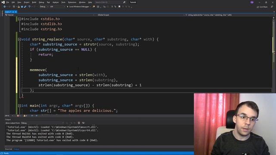The width and height of the screenshot is (276, 155).
Task: Click the Save All icon
Action: (x=25, y=7)
